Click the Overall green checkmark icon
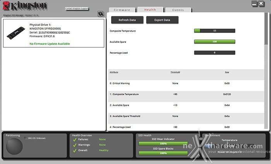This screenshot has height=164, width=271. click(75, 150)
